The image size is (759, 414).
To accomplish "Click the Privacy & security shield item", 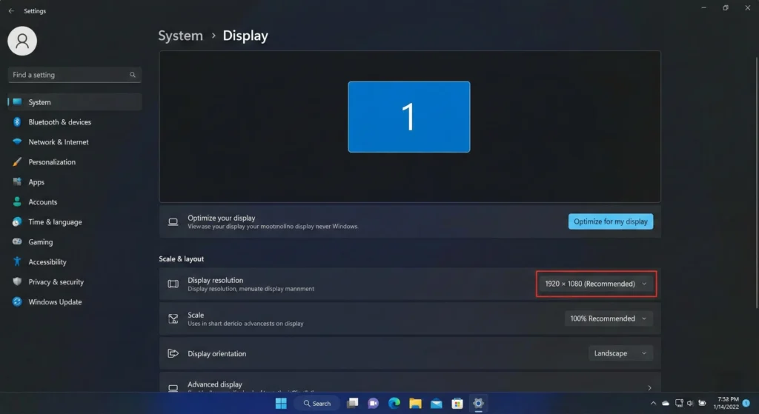I will (x=56, y=282).
